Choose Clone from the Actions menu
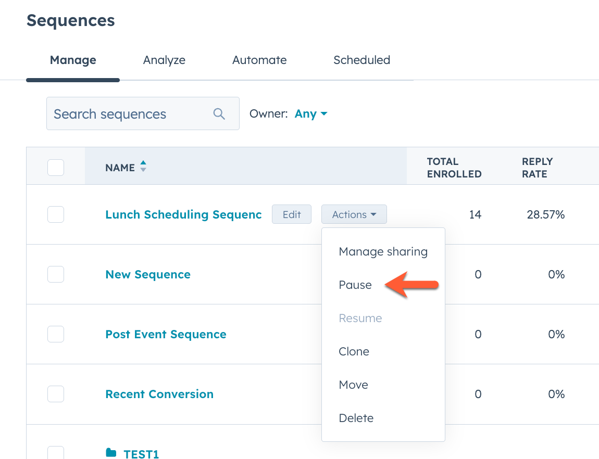The height and width of the screenshot is (459, 599). click(354, 351)
